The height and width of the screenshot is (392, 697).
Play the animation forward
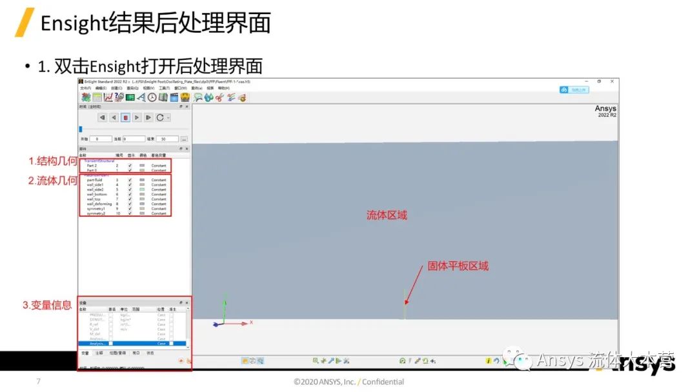tap(137, 117)
